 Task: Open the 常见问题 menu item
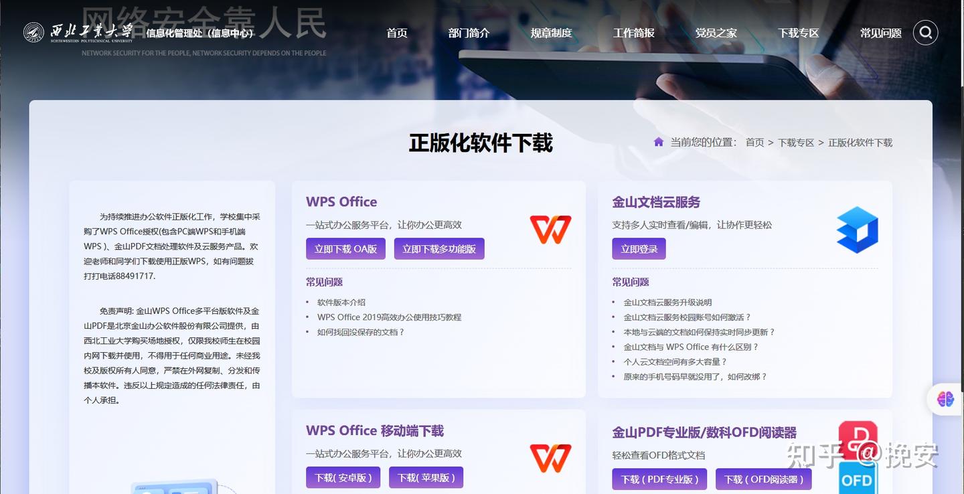(x=880, y=33)
